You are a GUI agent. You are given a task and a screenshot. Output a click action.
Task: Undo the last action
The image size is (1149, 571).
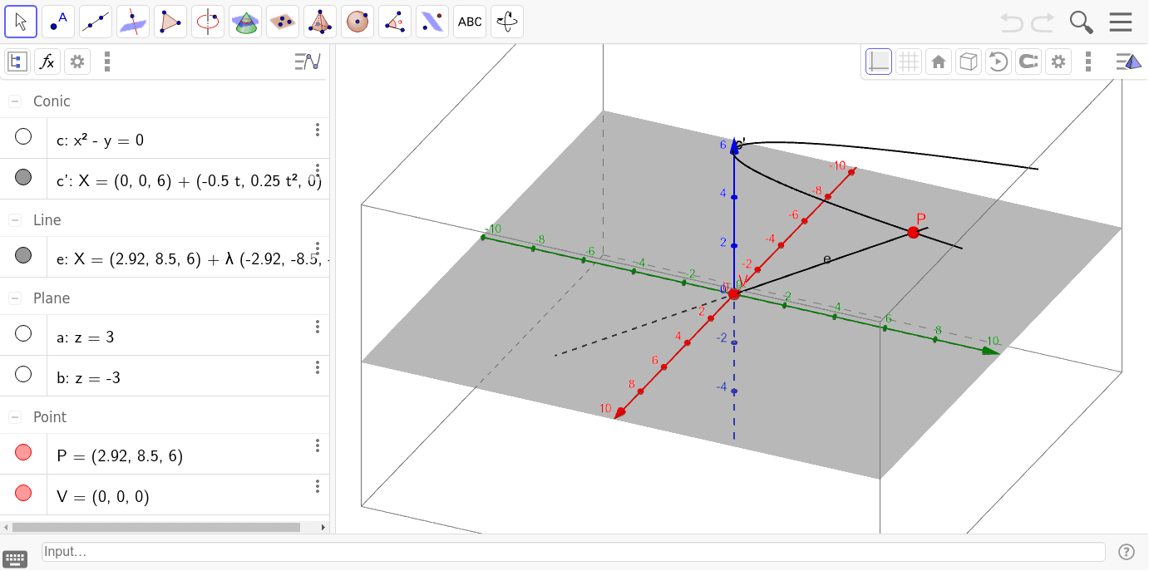coord(1012,22)
